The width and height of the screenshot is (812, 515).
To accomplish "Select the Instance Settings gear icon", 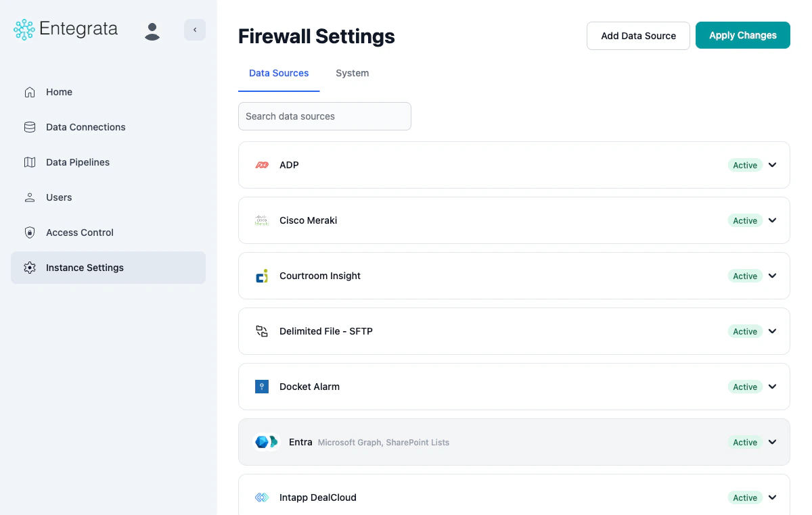I will [x=29, y=268].
